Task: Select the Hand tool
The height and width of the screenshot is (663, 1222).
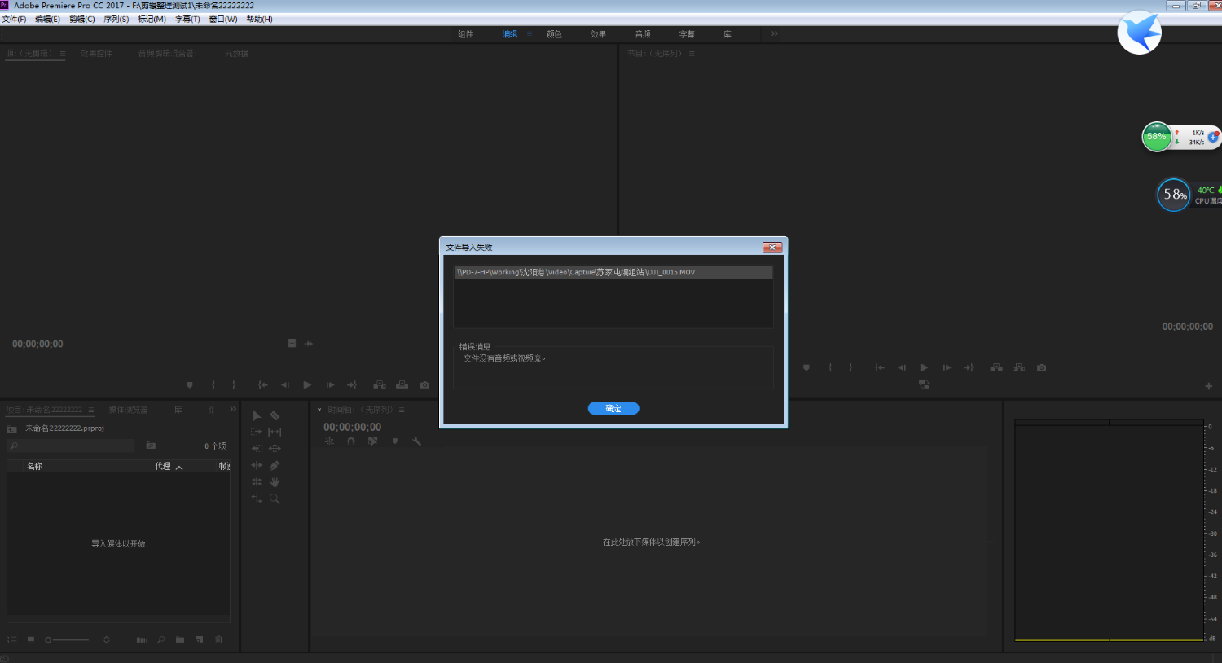Action: point(275,482)
